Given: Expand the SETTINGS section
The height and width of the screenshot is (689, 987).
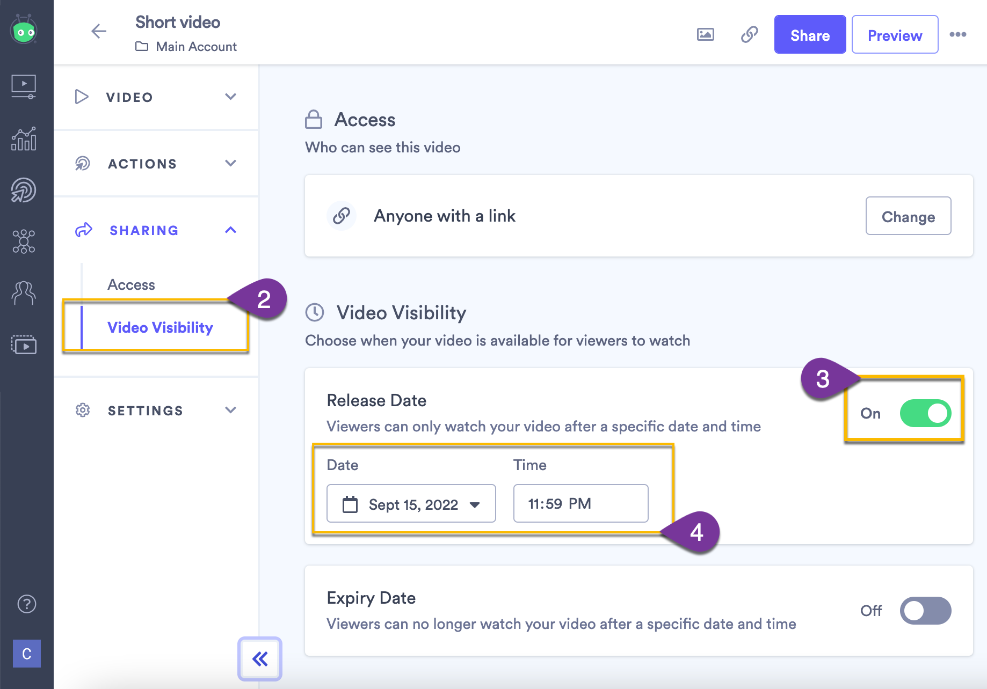Looking at the screenshot, I should (x=156, y=411).
